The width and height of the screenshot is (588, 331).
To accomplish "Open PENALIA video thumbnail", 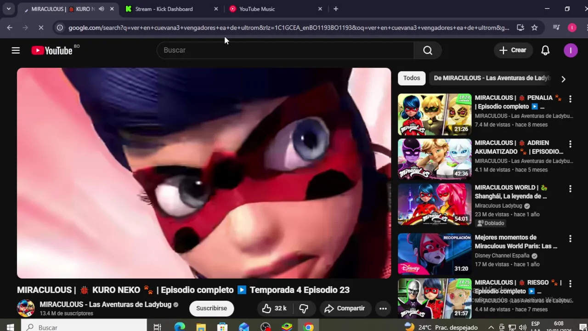I will (435, 114).
